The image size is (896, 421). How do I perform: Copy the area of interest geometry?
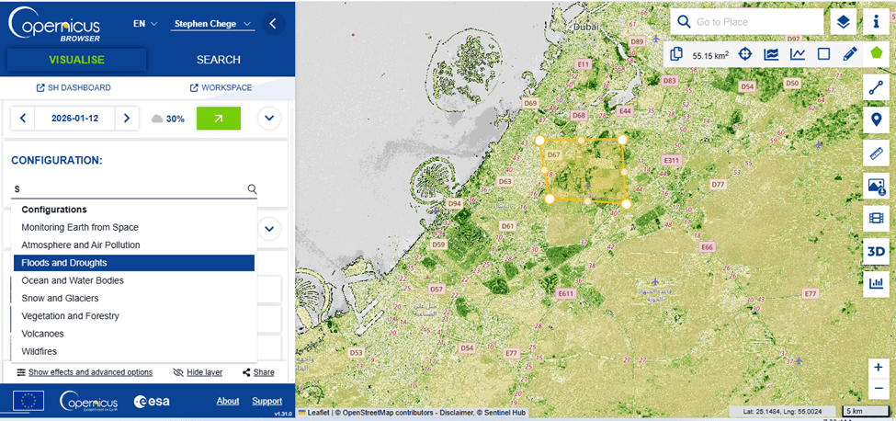(676, 54)
